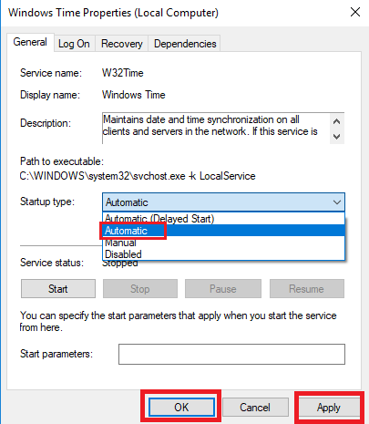The image size is (369, 424).
Task: Cancel the properties dialog
Action: [255, 408]
